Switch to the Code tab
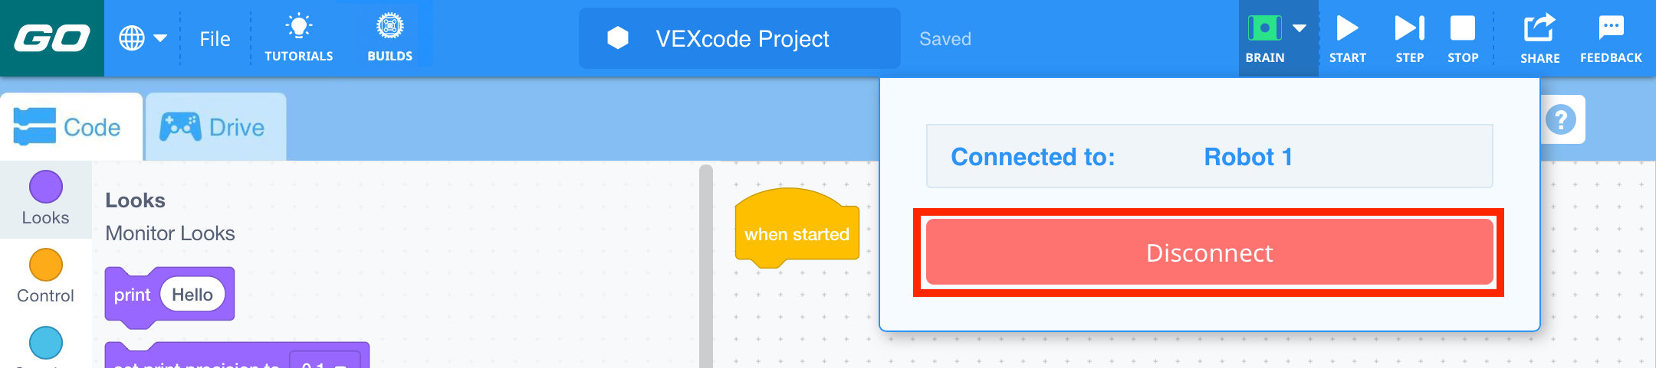The height and width of the screenshot is (368, 1656). pos(69,127)
